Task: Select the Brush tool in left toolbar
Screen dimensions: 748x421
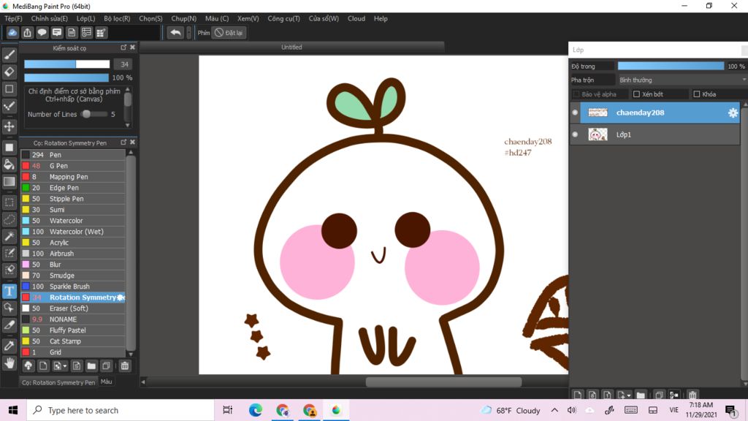Action: (x=9, y=55)
